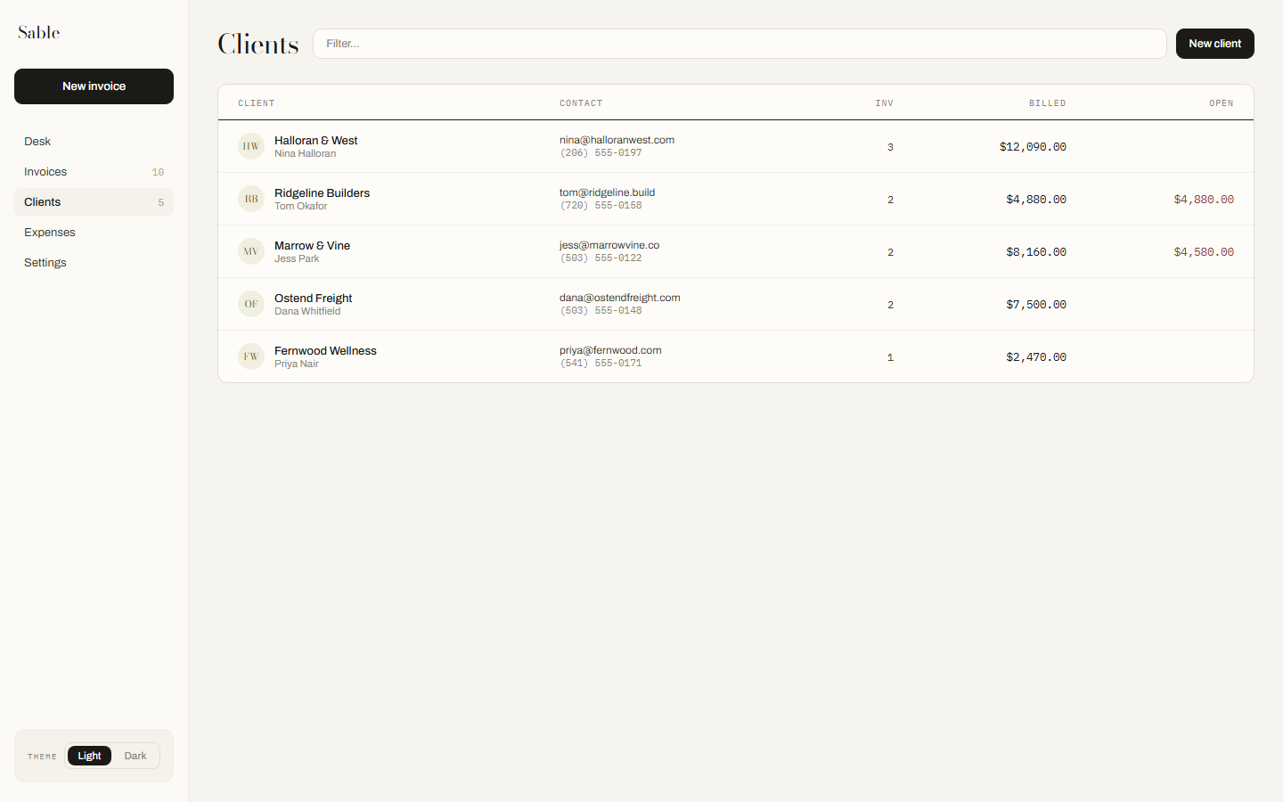Focus the Filter input field
1283x802 pixels.
740,44
